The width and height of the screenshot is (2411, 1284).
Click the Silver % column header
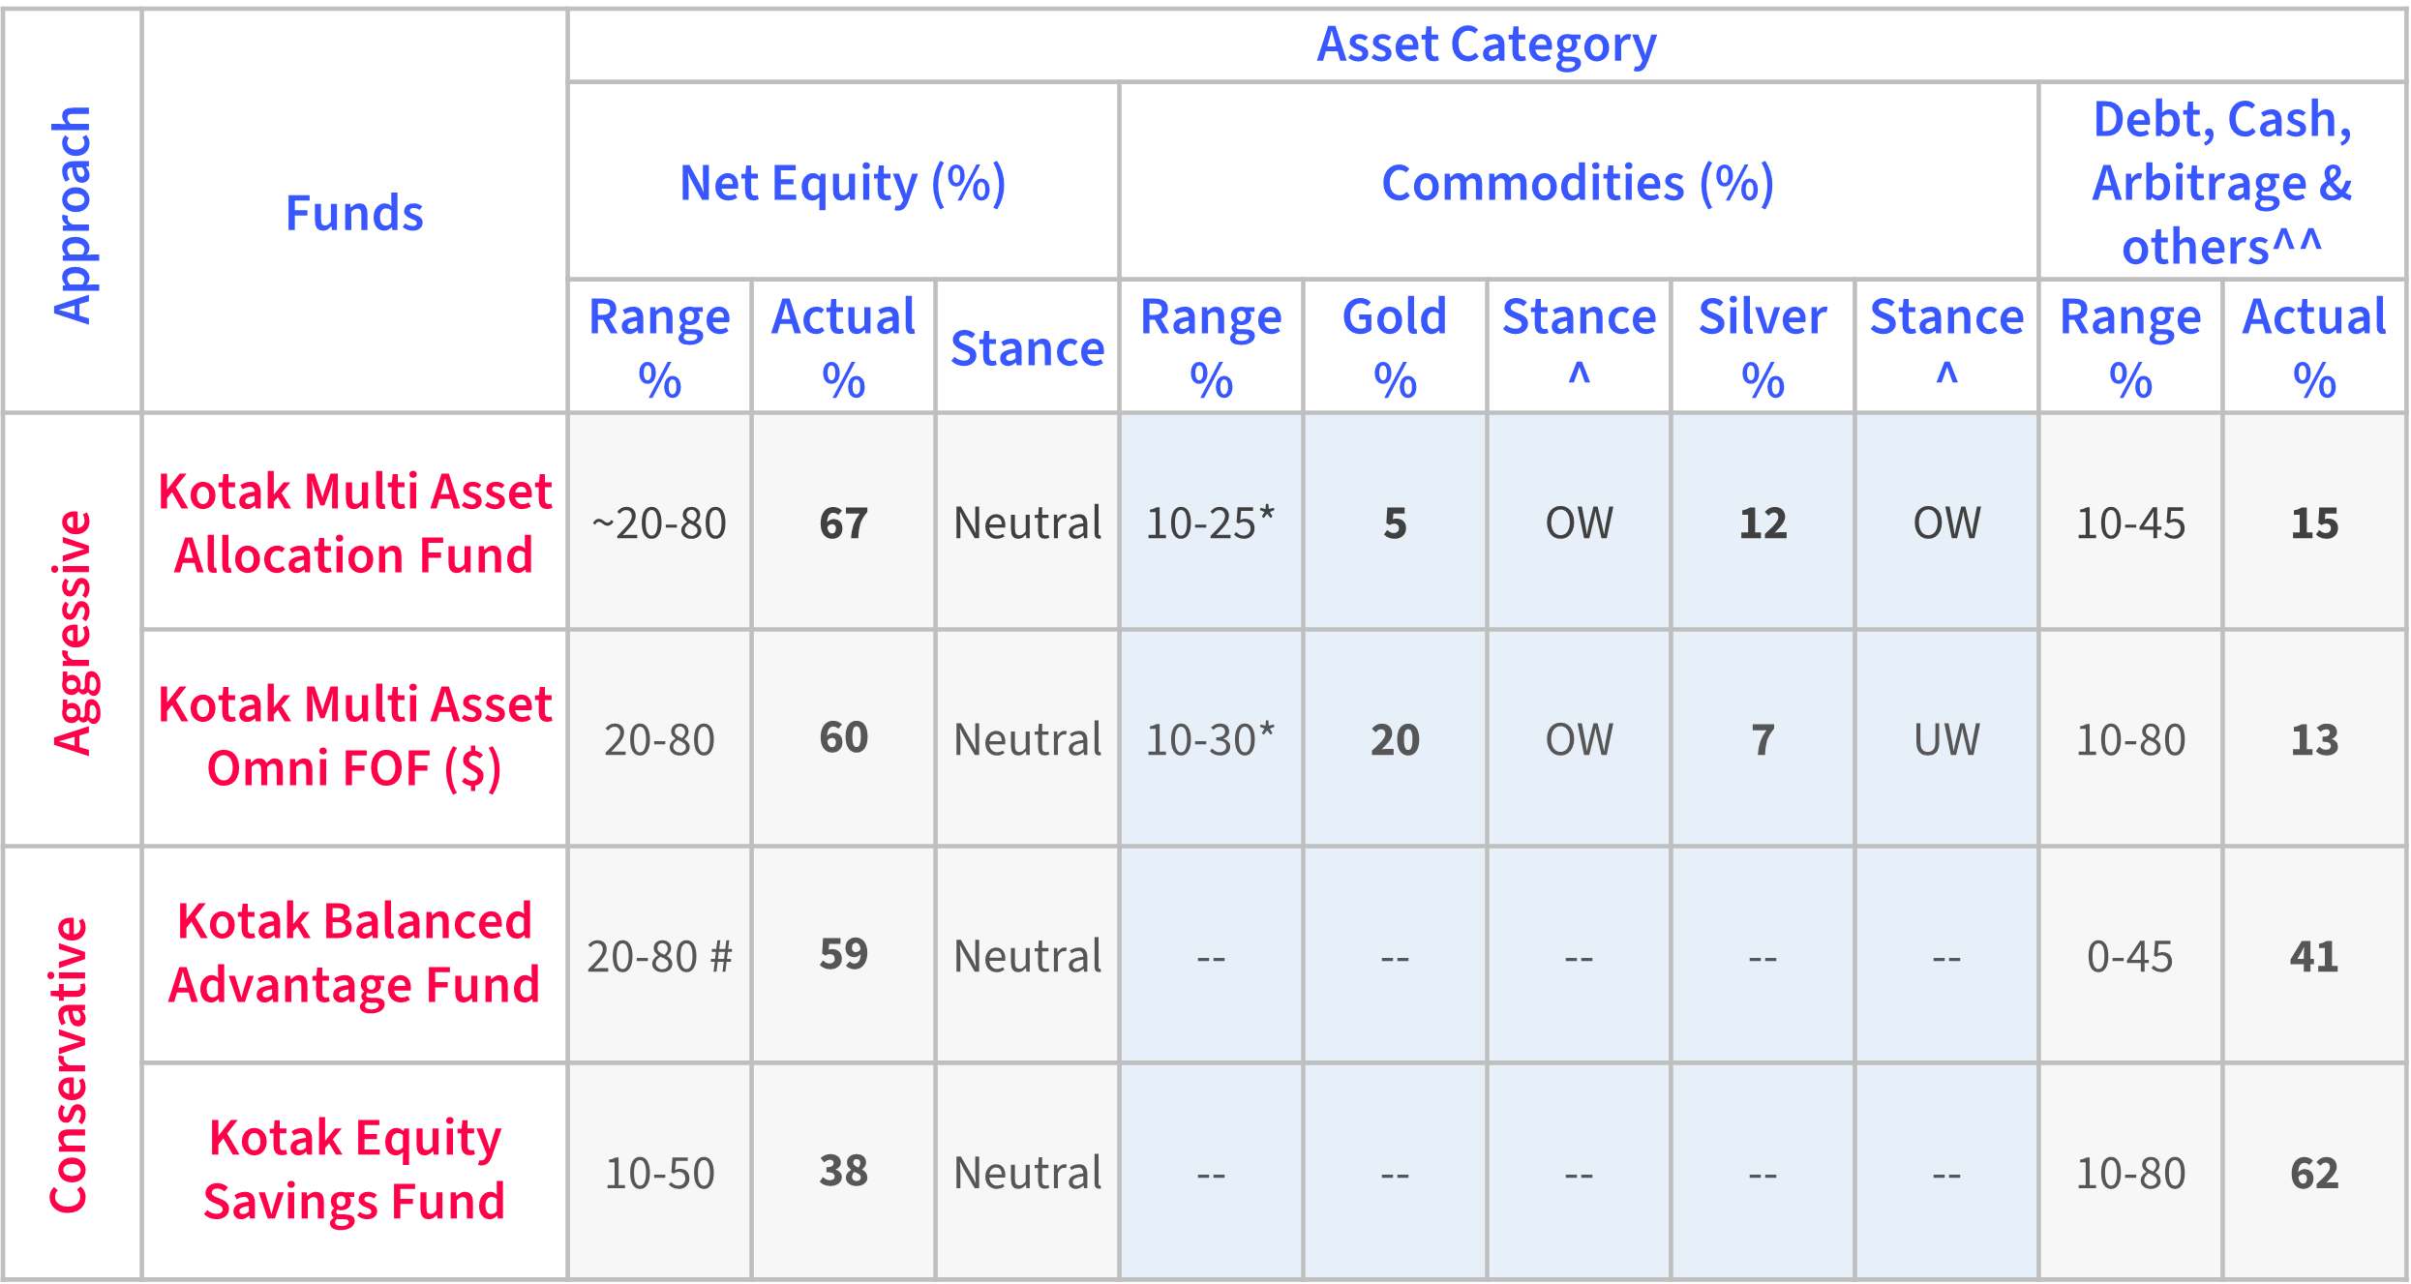[1763, 346]
